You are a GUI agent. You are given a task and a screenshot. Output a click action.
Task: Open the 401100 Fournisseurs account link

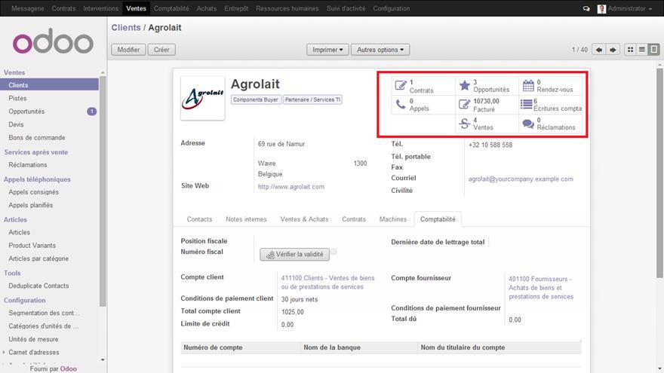[541, 288]
